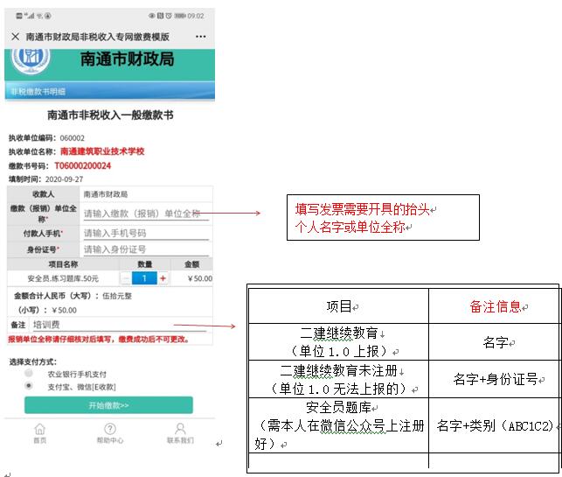562x477 pixels.
Task: Select 支付宝、微信[E收款] payment option
Action: coord(30,386)
